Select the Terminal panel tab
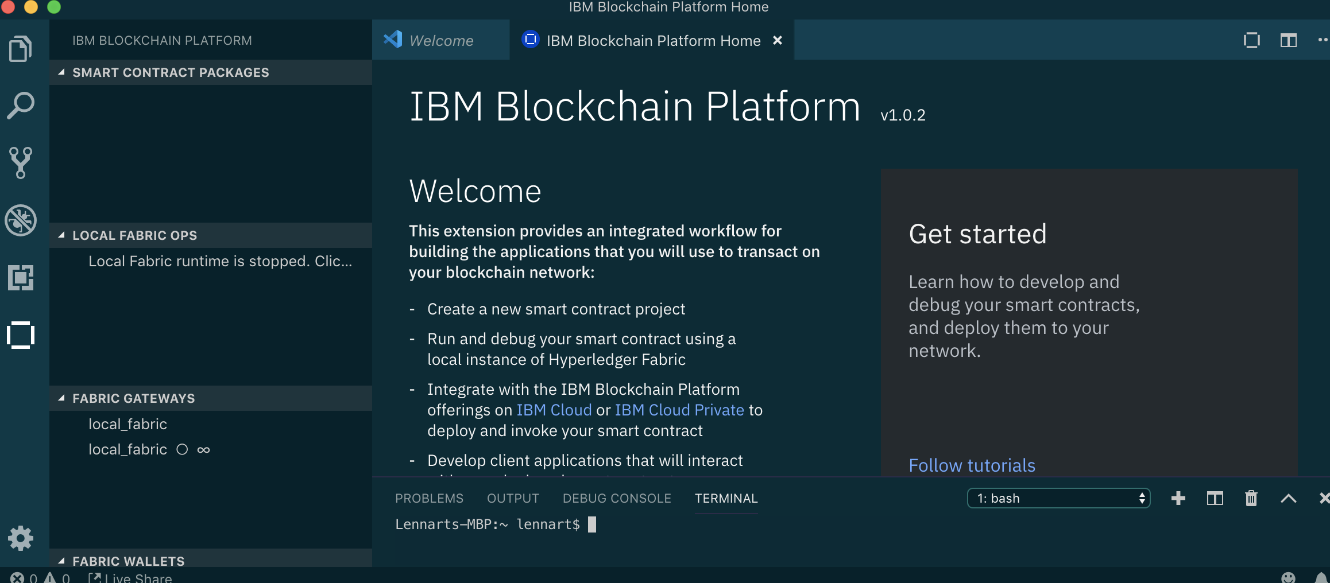The width and height of the screenshot is (1330, 583). pos(726,498)
